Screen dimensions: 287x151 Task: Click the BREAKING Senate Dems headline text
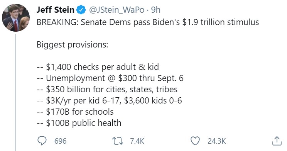(x=148, y=22)
